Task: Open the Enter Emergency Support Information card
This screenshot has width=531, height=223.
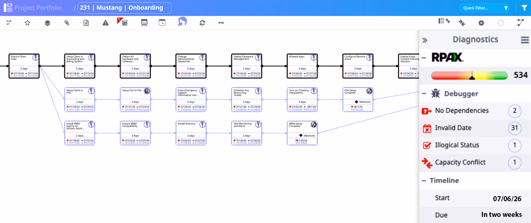Action: point(191,99)
